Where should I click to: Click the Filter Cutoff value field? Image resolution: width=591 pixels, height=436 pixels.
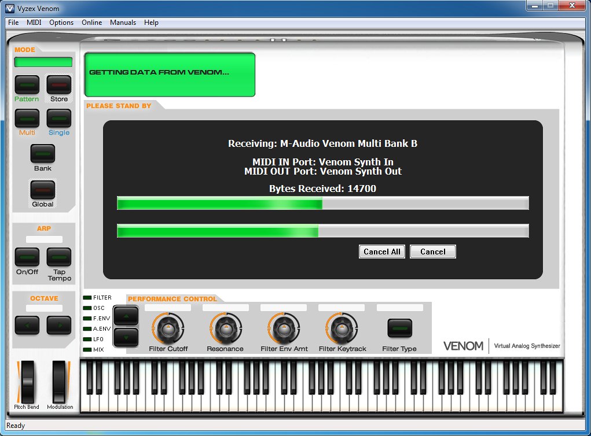tap(168, 308)
